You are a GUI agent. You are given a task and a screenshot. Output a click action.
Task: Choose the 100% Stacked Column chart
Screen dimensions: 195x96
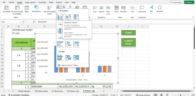coord(76,17)
